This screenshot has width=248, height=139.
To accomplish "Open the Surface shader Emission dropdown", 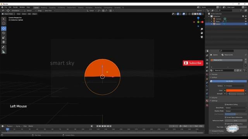I will (235, 86).
